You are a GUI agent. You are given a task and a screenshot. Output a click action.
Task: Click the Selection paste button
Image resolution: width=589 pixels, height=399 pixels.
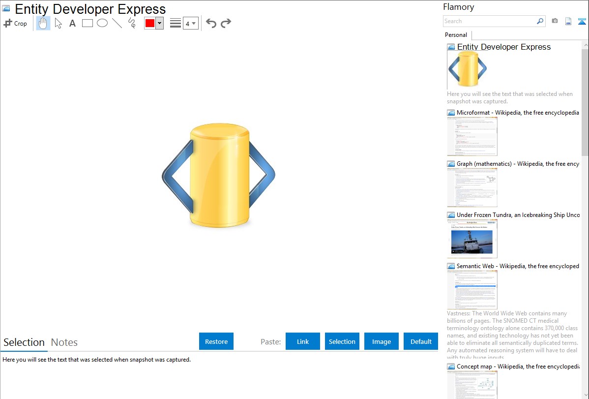tap(342, 341)
